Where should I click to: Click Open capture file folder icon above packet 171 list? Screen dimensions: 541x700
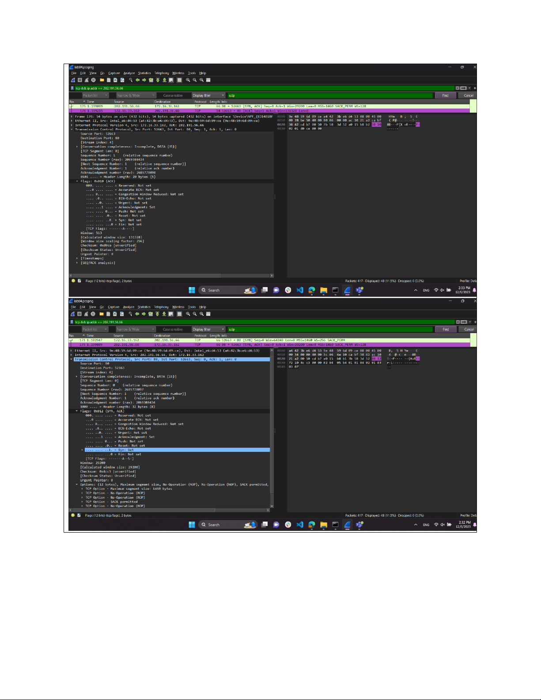102,314
